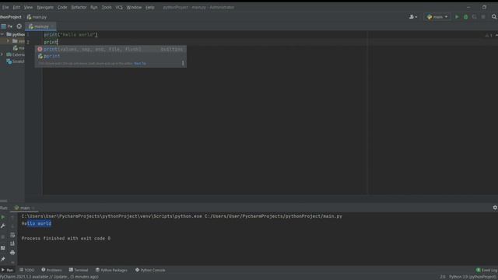Image resolution: width=498 pixels, height=280 pixels.
Task: Open the main run configuration dropdown
Action: [437, 17]
